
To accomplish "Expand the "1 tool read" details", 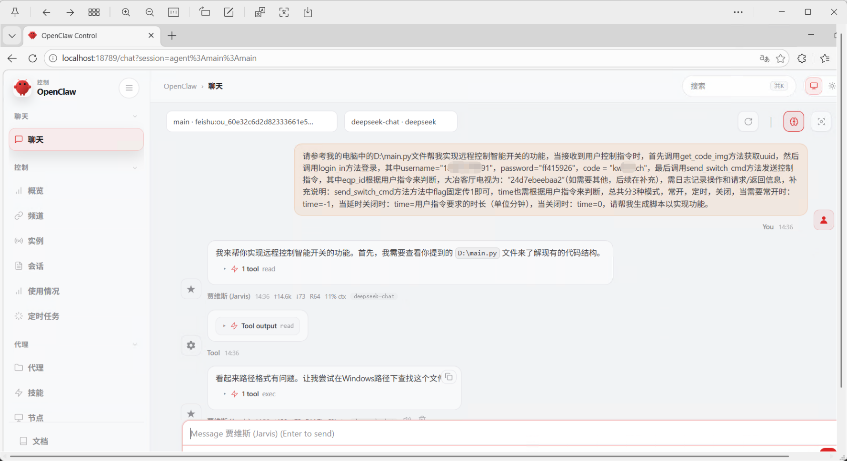I will coord(249,269).
